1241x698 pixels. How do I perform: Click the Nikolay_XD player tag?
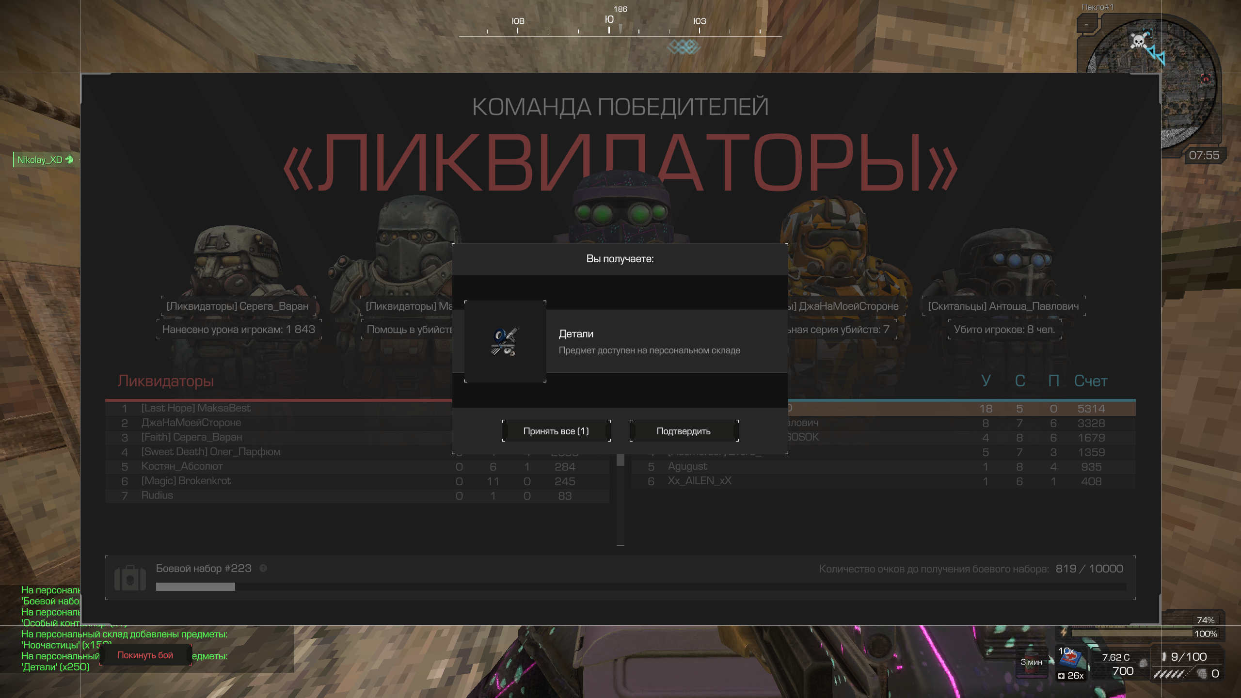[x=45, y=159]
